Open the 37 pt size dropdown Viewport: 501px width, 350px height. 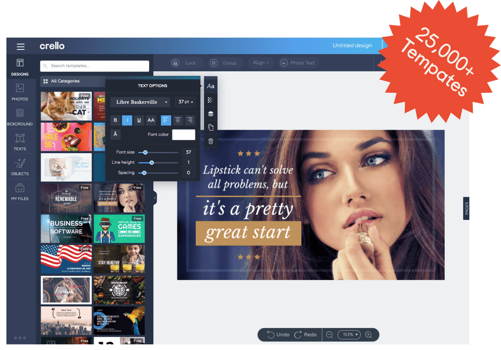185,102
